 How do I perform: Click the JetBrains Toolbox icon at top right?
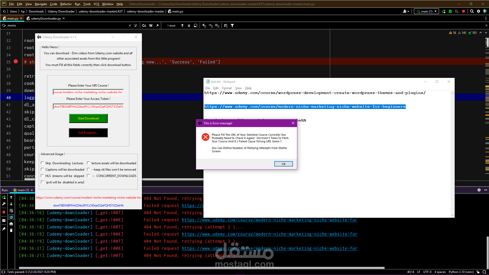pyautogui.click(x=485, y=11)
